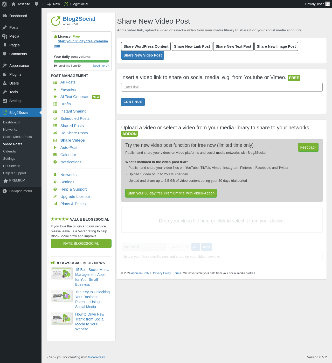This screenshot has height=363, width=332.
Task: Click the alert icon beside Notifications
Action: click(x=55, y=162)
